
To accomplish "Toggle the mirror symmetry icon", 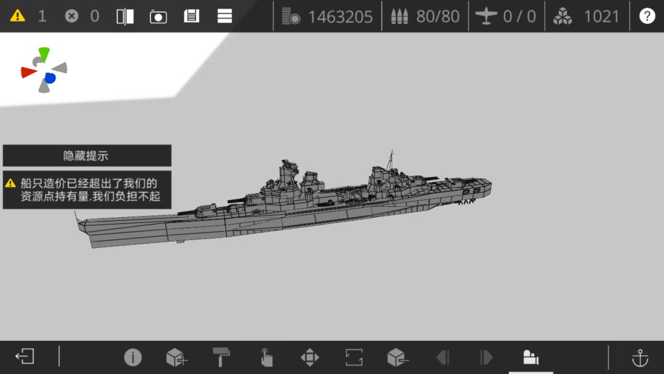I will click(125, 17).
